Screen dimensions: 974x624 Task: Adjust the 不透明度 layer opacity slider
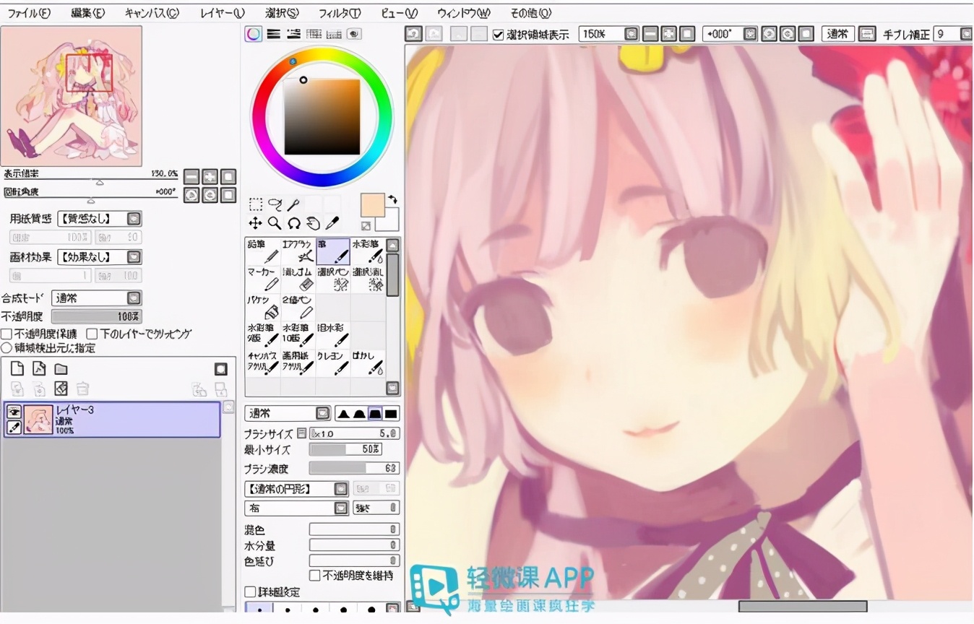click(97, 316)
